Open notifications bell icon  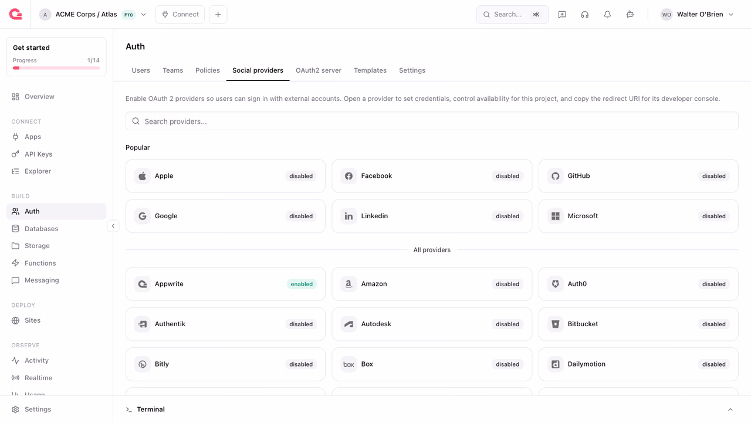(x=607, y=15)
